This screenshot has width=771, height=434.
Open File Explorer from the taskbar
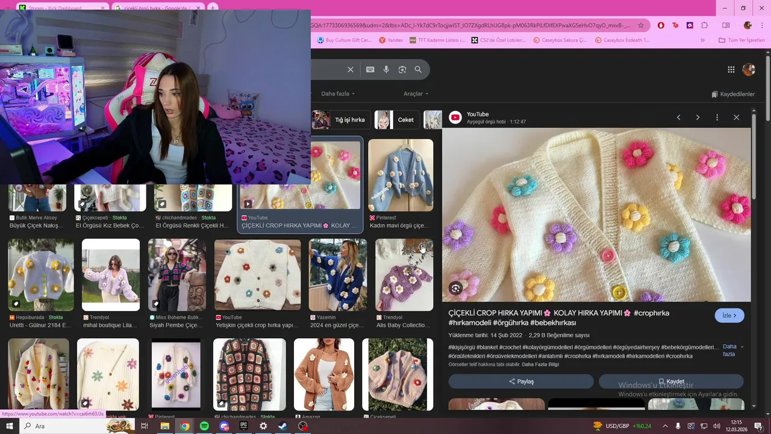pyautogui.click(x=164, y=426)
